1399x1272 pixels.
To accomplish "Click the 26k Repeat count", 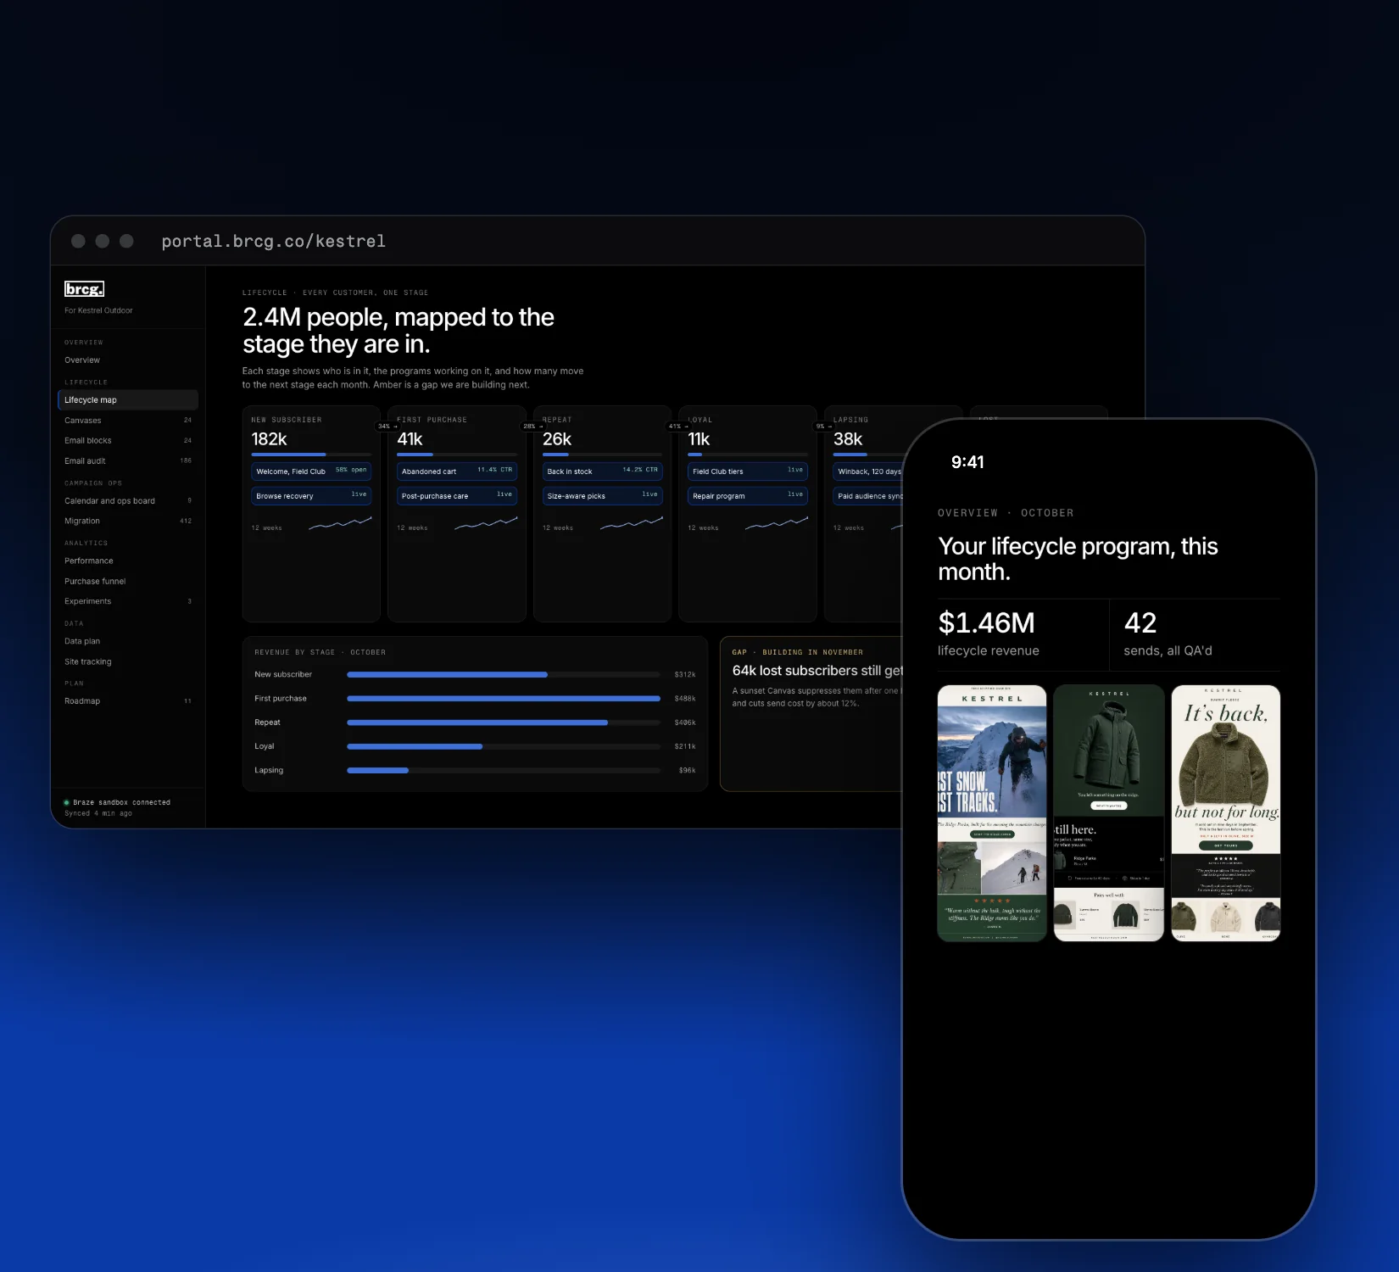I will point(557,439).
